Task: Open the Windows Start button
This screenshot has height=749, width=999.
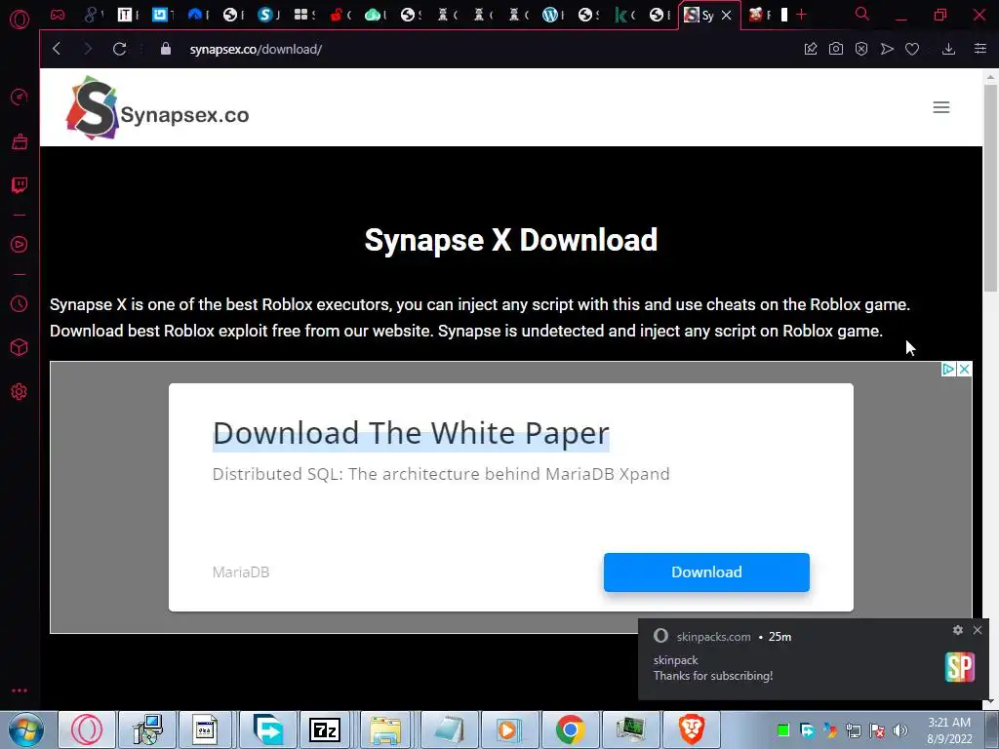Action: [26, 729]
